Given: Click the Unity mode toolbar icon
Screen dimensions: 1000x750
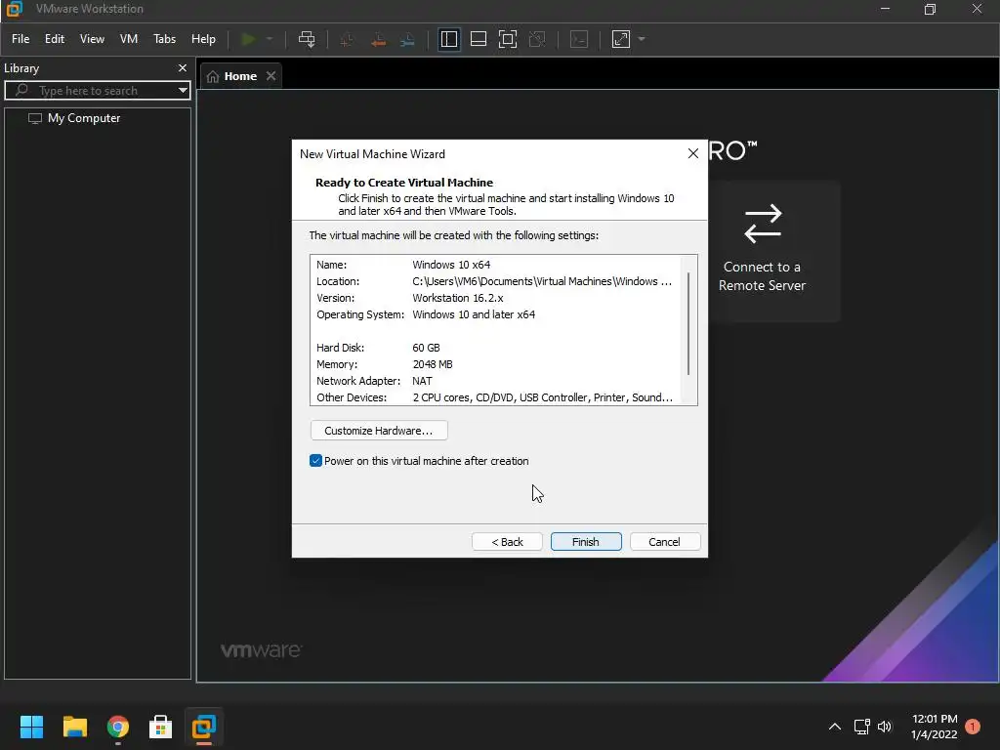Looking at the screenshot, I should point(537,39).
